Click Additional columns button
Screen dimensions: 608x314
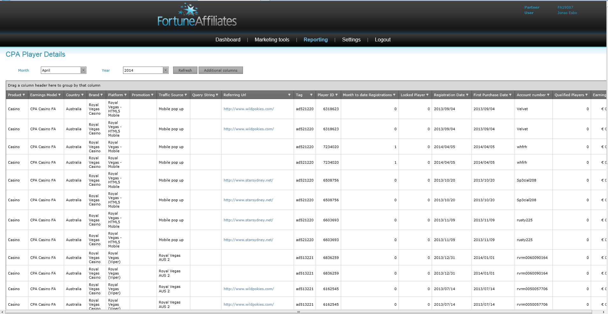[221, 70]
